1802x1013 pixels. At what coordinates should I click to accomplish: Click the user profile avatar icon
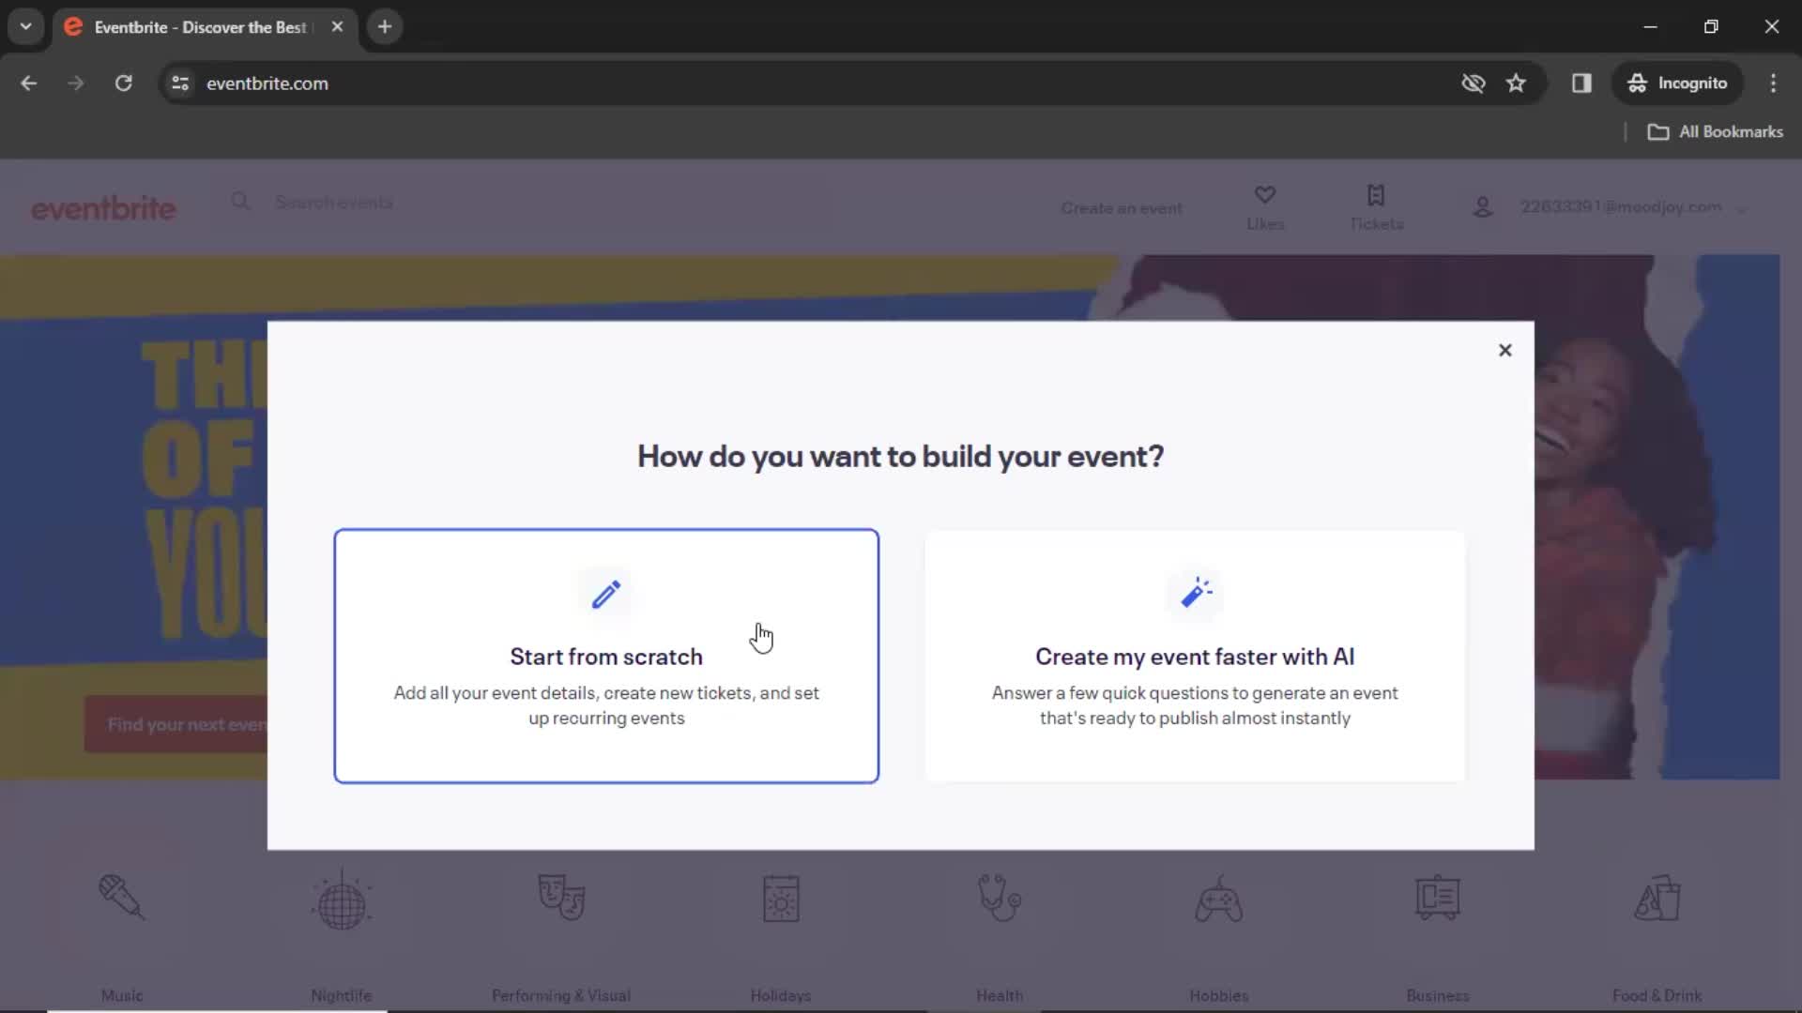(x=1482, y=207)
